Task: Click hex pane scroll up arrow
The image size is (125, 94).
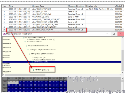Action: coord(122,79)
